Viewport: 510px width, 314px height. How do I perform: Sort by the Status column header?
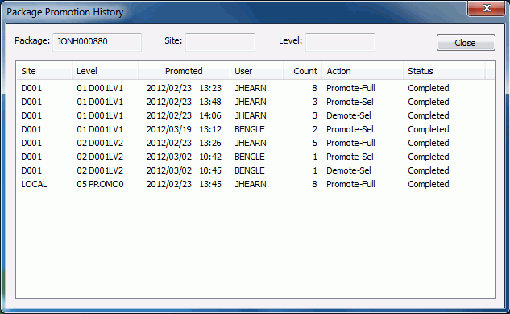(x=444, y=71)
